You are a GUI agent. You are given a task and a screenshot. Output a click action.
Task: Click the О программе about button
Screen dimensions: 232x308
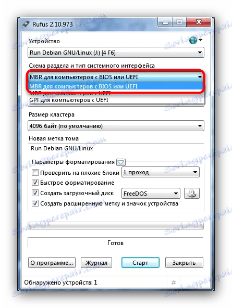click(52, 263)
